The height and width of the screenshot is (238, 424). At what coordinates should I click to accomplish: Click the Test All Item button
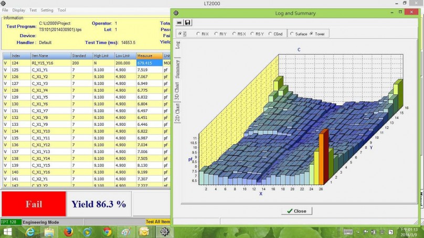(x=158, y=222)
